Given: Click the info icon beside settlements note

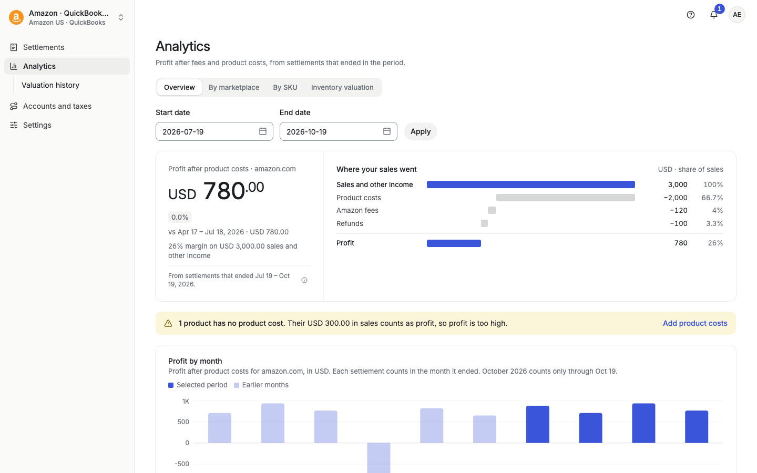Looking at the screenshot, I should (304, 280).
